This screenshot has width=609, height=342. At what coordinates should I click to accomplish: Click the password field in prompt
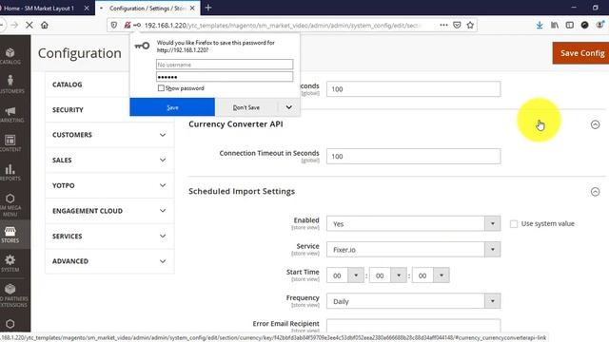[x=225, y=77]
